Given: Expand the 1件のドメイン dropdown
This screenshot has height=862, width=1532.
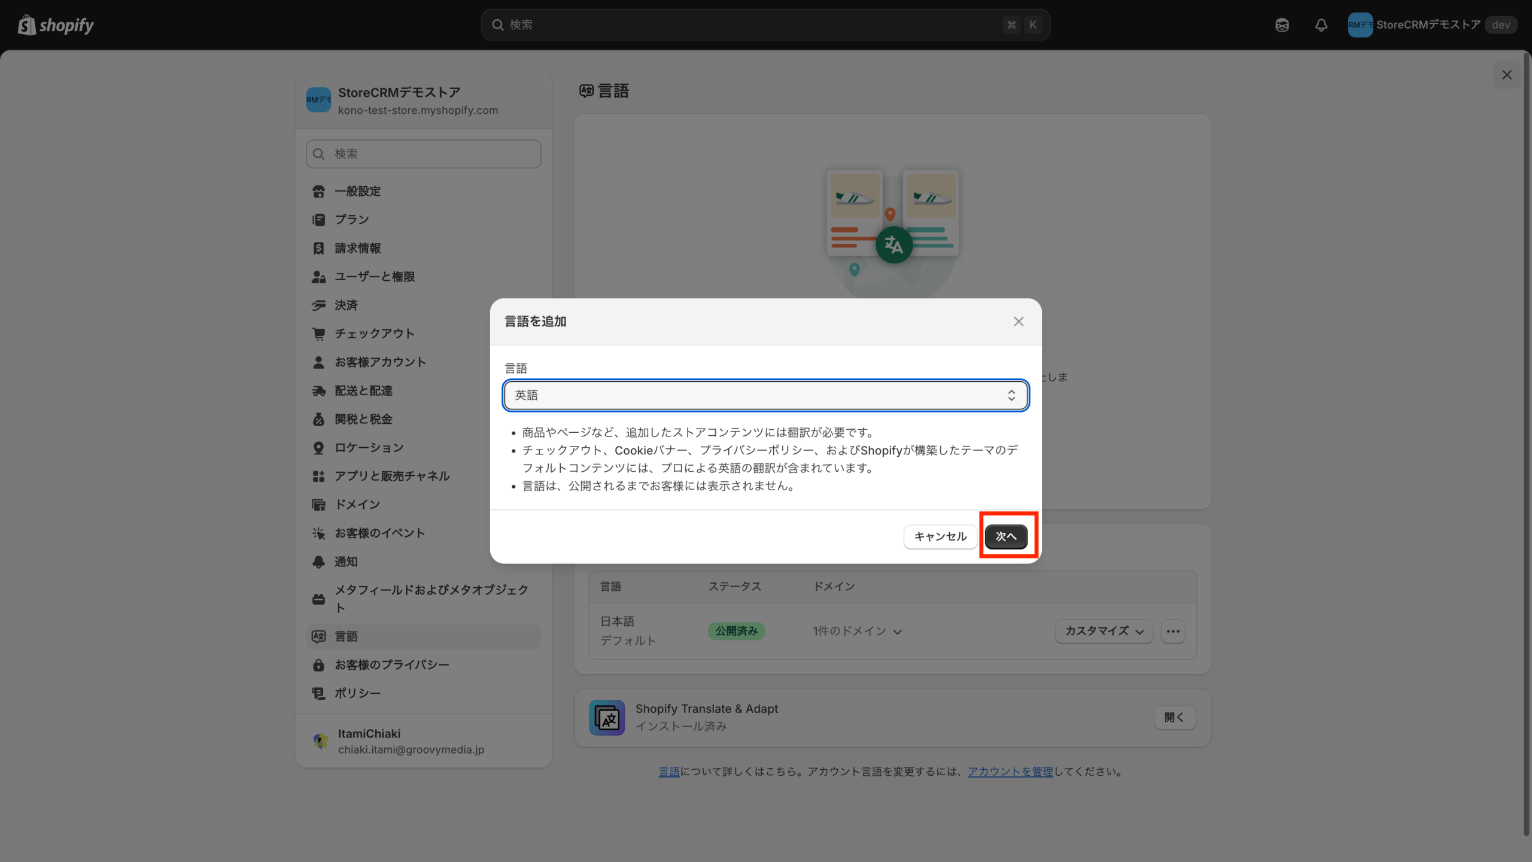Looking at the screenshot, I should [x=857, y=631].
